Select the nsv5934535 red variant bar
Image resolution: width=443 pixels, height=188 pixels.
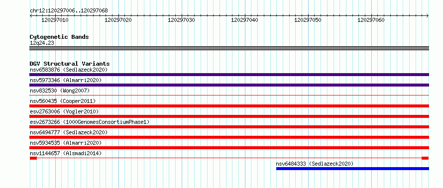pos(229,148)
